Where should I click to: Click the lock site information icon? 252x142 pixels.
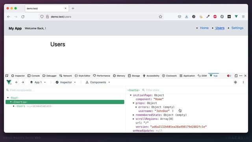point(47,17)
